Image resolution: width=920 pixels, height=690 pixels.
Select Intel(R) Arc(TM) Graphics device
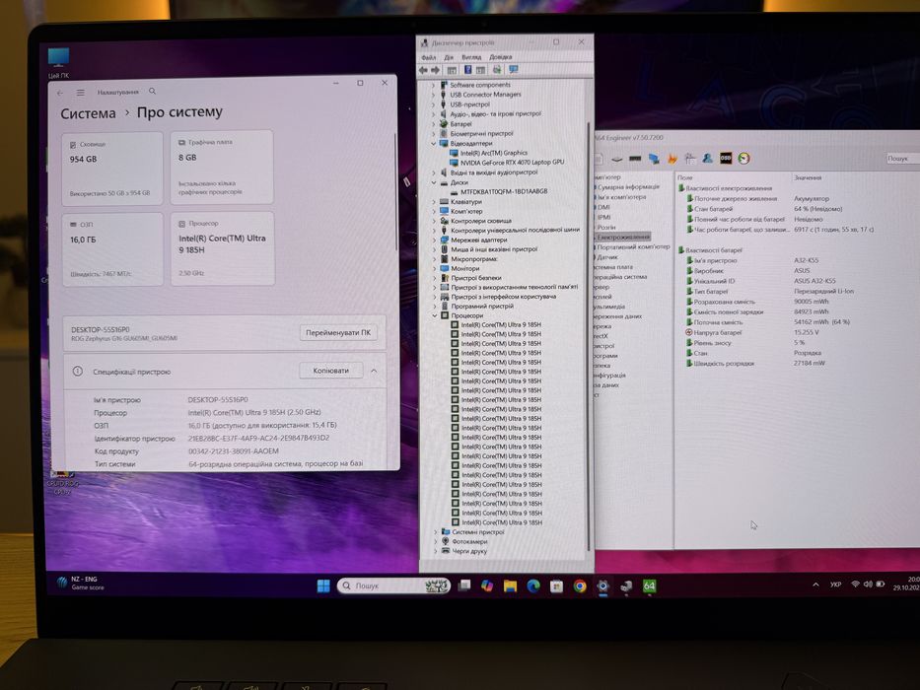point(494,153)
